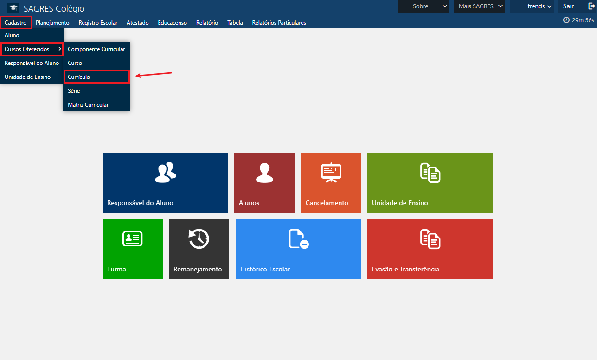
Task: Open Responsável do Aluno tile with people icon
Action: (x=165, y=183)
